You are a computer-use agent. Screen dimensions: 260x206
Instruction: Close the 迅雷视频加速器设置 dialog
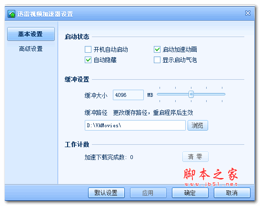pyautogui.click(x=248, y=13)
